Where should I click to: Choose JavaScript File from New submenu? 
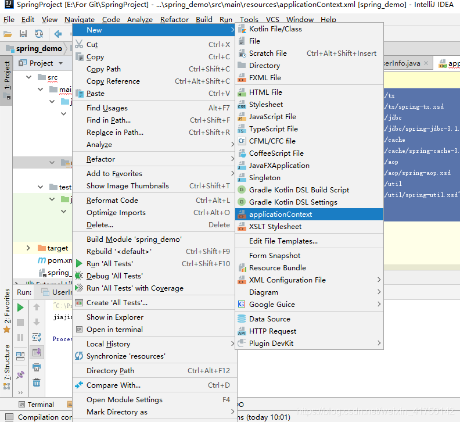tap(309, 117)
